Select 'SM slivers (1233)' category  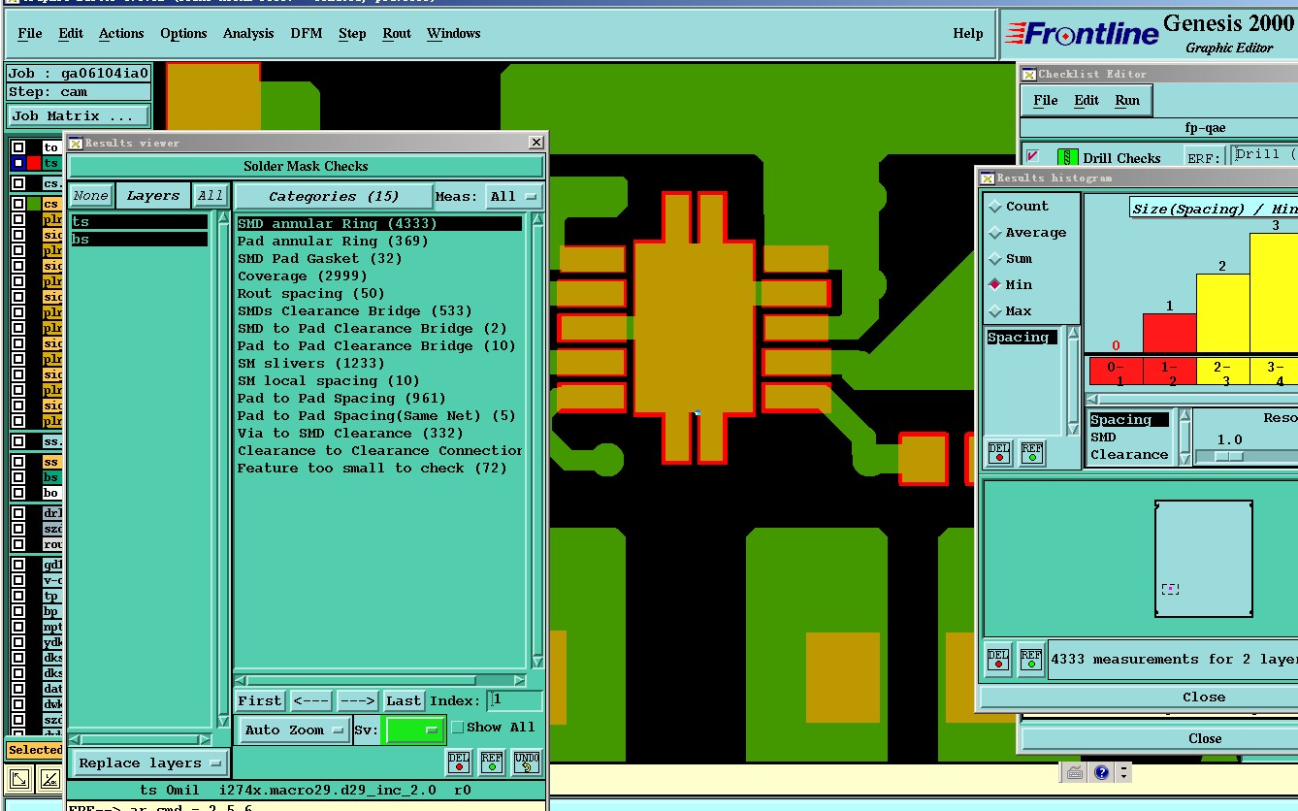tap(310, 363)
